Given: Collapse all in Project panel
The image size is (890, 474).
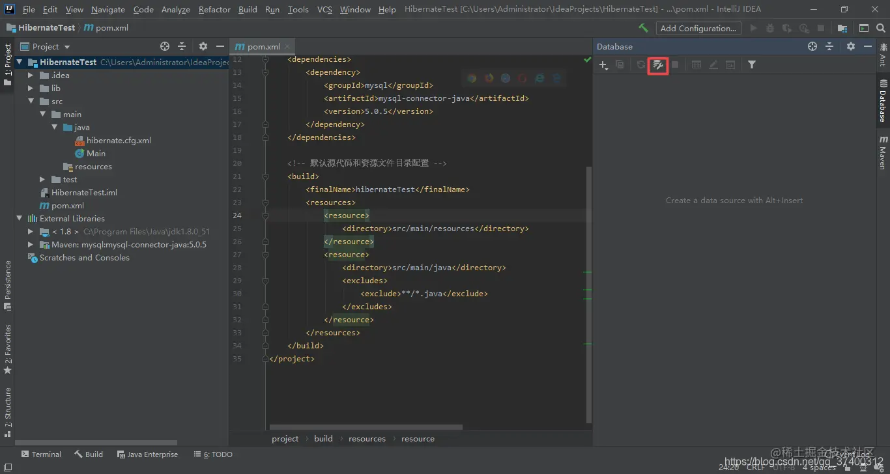Looking at the screenshot, I should tap(182, 46).
